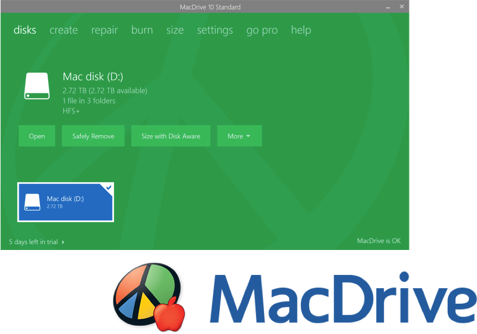The height and width of the screenshot is (334, 477).
Task: Toggle the checkmark on the Mac disk tile
Action: (x=109, y=188)
